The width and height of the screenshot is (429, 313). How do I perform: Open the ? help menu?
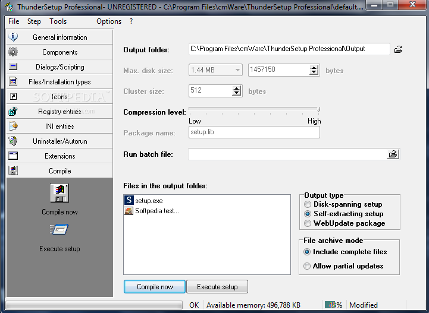131,21
